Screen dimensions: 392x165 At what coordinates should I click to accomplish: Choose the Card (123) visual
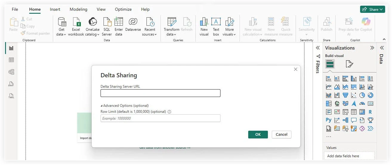click(x=371, y=104)
